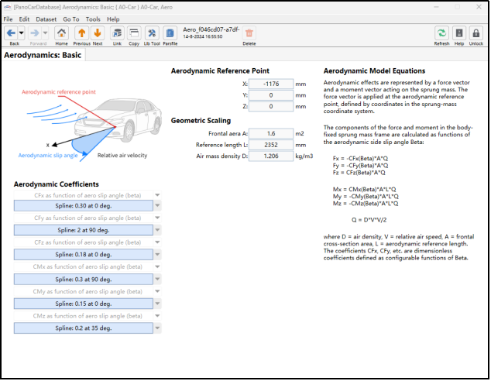The image size is (491, 381).
Task: Go to Next dataset
Action: 98,33
